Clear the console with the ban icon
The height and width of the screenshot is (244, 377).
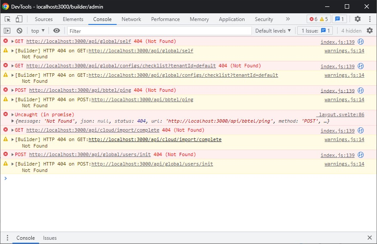(19, 31)
